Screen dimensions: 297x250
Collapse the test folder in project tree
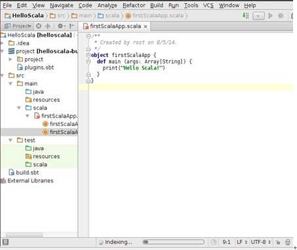[10, 140]
